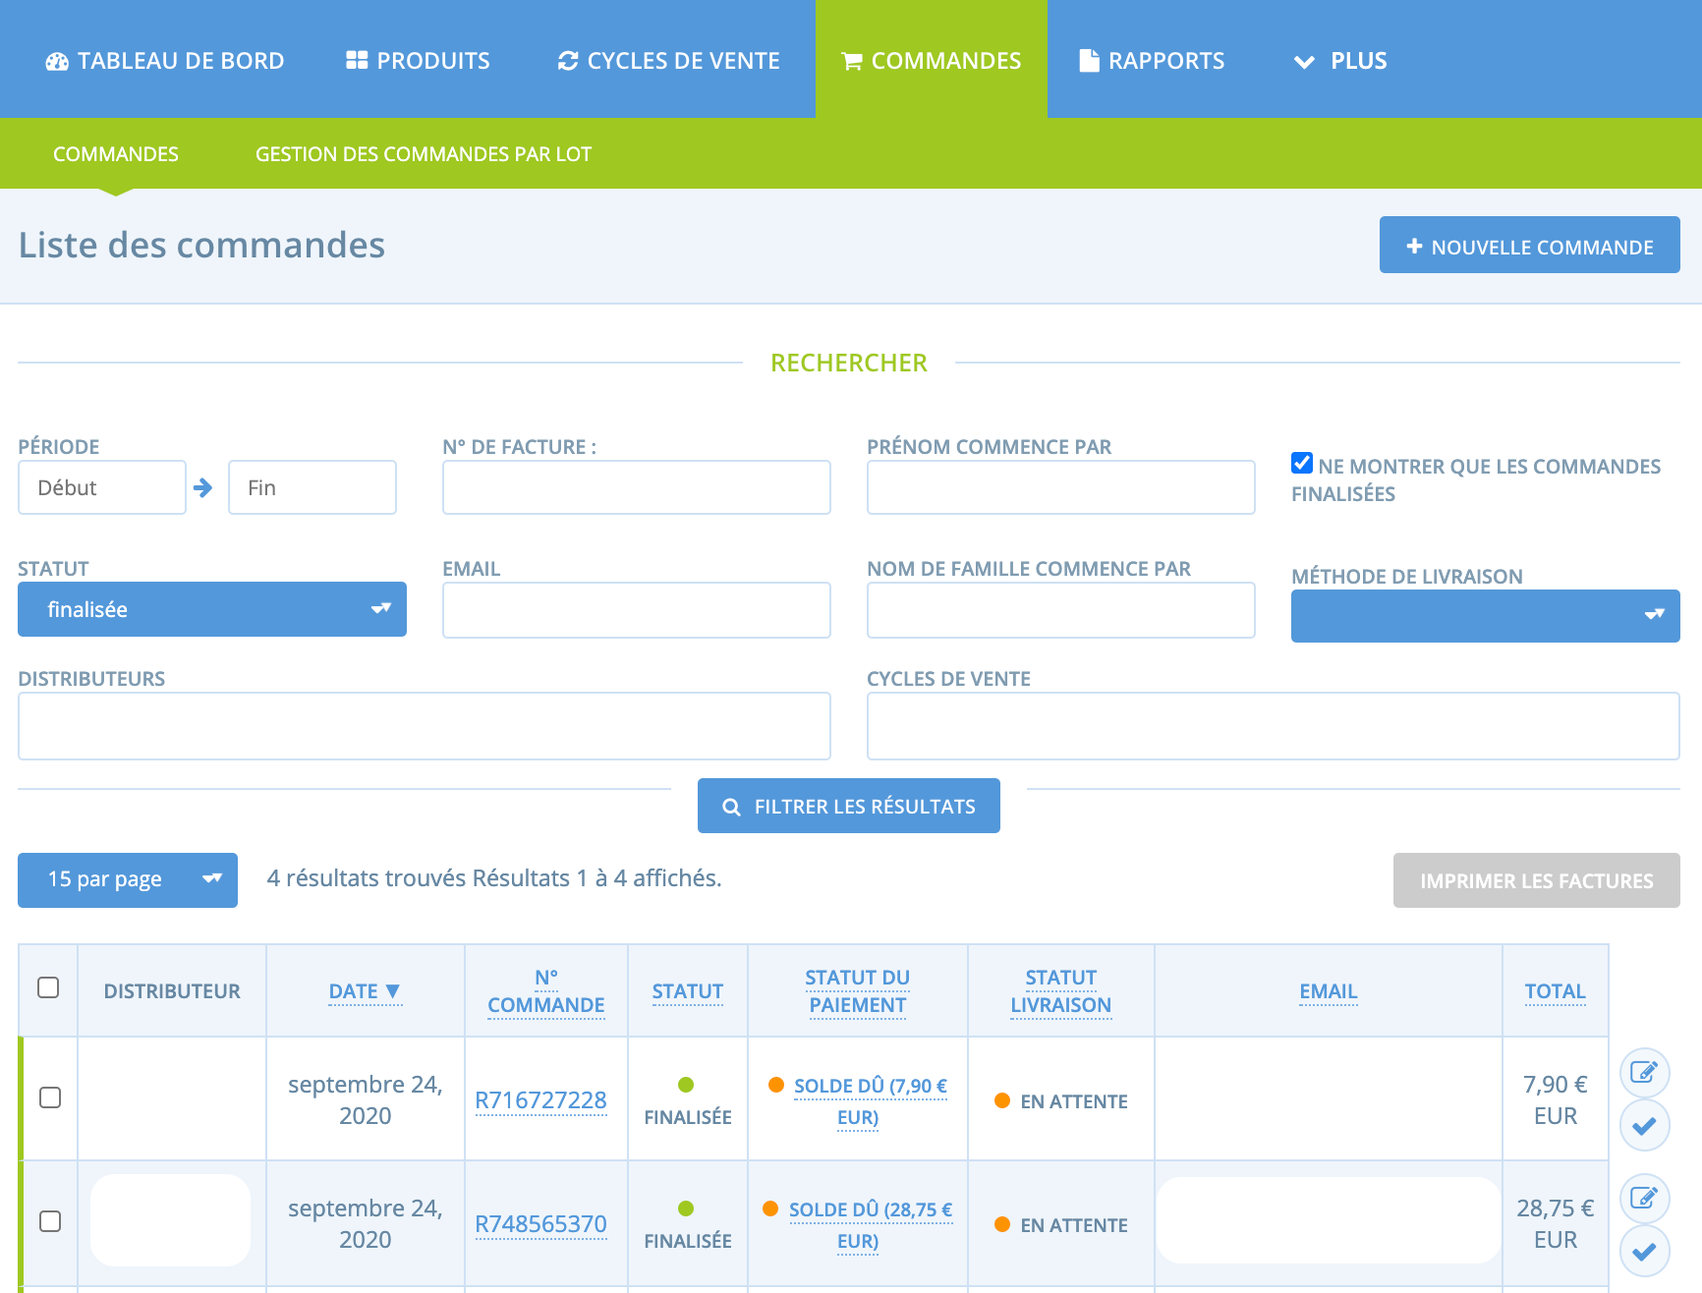Click the chevron icon next to Plus
1702x1293 pixels.
tap(1304, 62)
